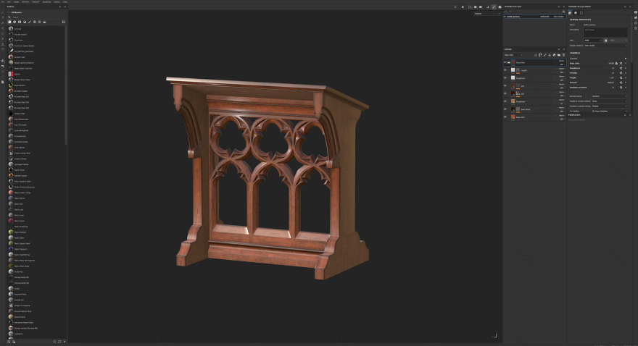
Task: Open the texture Size dropdown
Action: click(x=594, y=40)
